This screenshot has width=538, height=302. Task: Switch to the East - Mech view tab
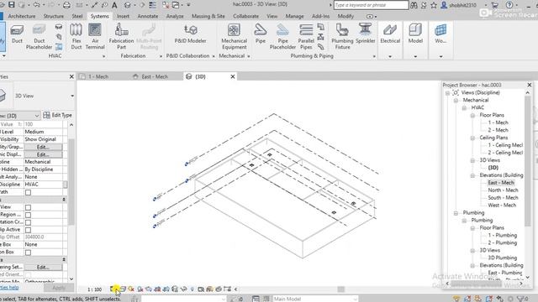155,76
